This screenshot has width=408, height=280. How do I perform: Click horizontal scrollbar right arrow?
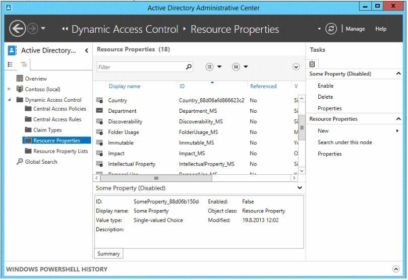click(x=294, y=178)
